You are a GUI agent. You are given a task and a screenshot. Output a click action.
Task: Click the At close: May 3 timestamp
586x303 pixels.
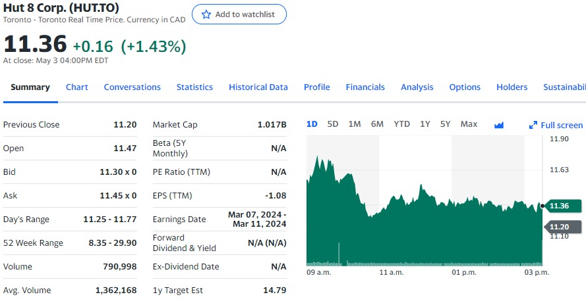tap(55, 60)
